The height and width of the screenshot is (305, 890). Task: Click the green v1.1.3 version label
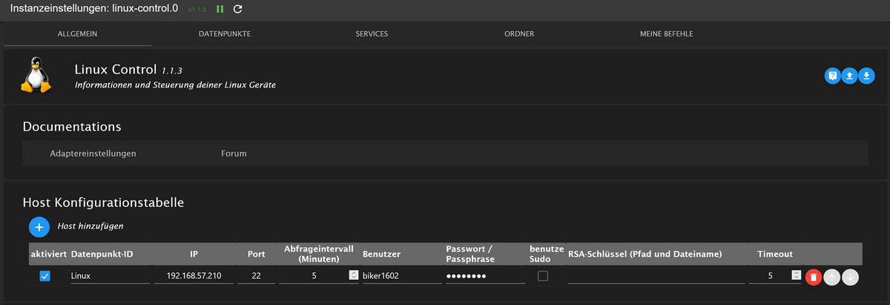(x=197, y=10)
